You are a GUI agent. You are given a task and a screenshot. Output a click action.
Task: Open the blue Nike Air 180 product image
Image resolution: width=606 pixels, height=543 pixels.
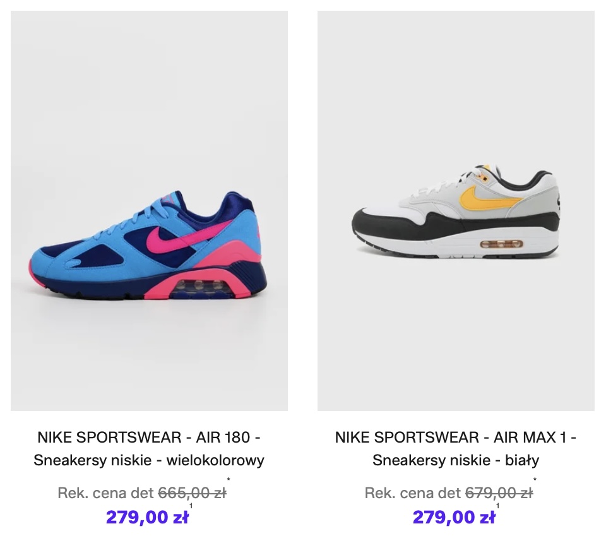(149, 211)
